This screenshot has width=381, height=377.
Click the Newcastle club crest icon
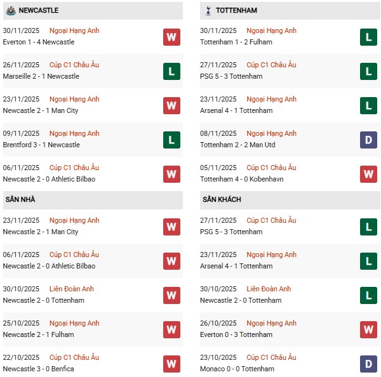point(11,10)
